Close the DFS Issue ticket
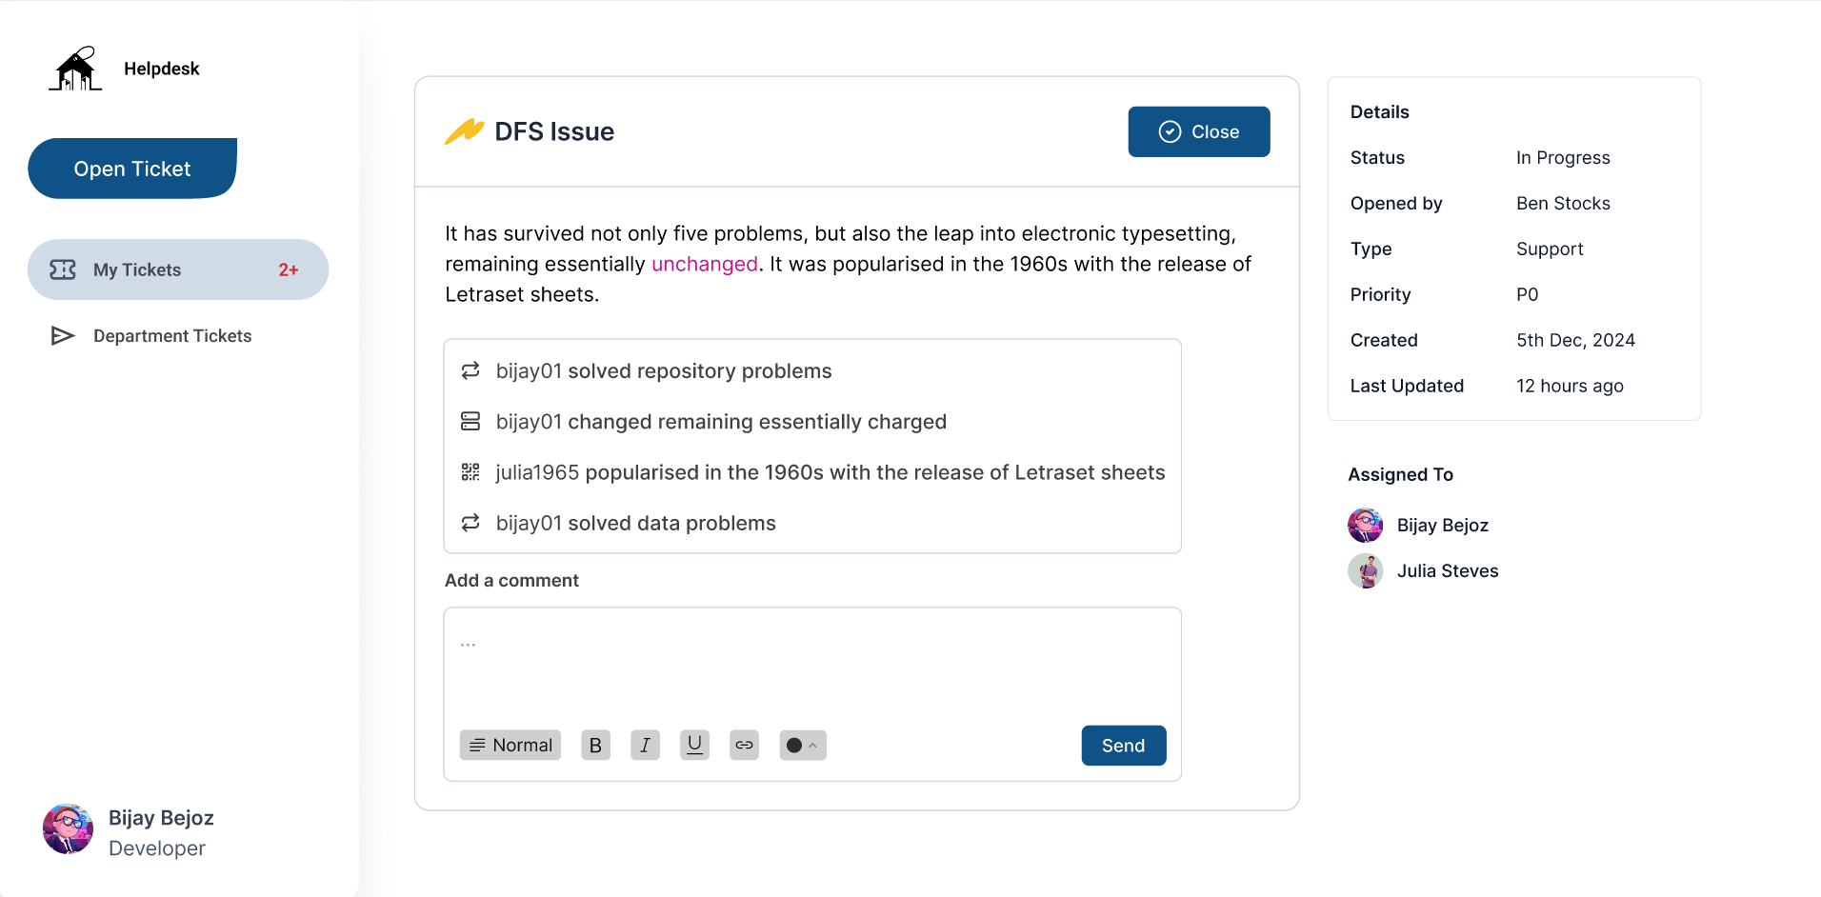Image resolution: width=1821 pixels, height=897 pixels. (1199, 131)
